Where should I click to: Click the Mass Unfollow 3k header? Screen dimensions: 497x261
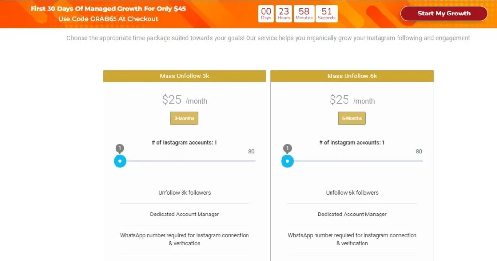[x=184, y=76]
